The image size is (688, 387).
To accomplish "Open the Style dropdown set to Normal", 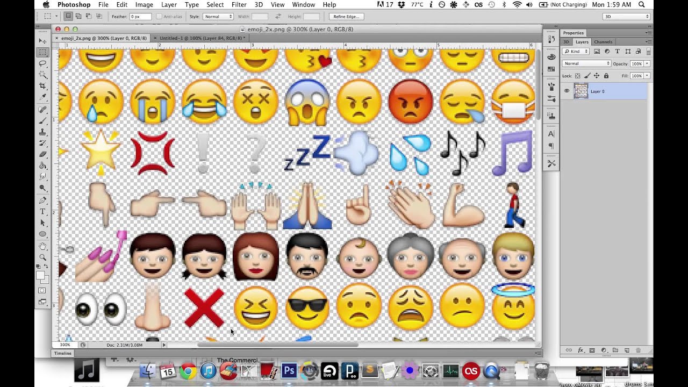I will point(217,17).
